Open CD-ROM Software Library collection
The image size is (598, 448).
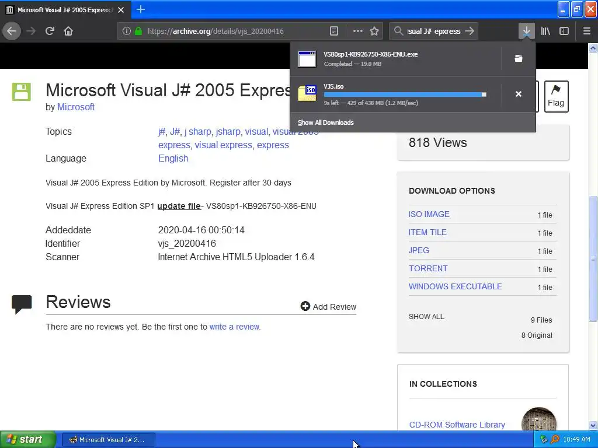[457, 425]
